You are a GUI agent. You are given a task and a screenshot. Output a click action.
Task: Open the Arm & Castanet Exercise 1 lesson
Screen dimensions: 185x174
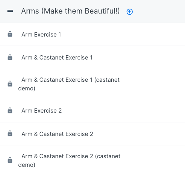click(x=57, y=58)
